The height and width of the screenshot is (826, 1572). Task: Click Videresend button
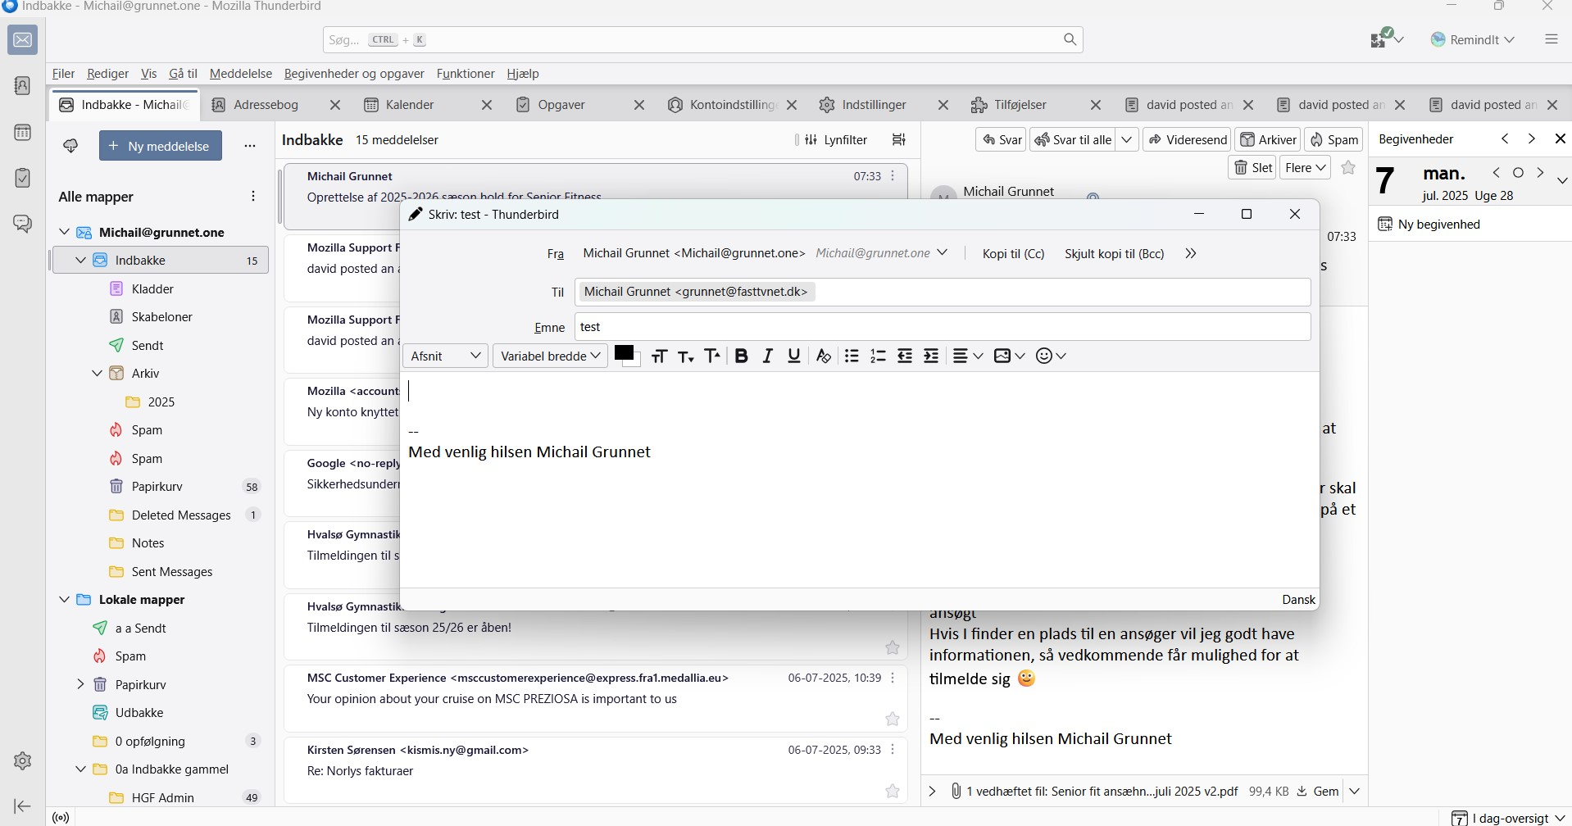point(1187,140)
